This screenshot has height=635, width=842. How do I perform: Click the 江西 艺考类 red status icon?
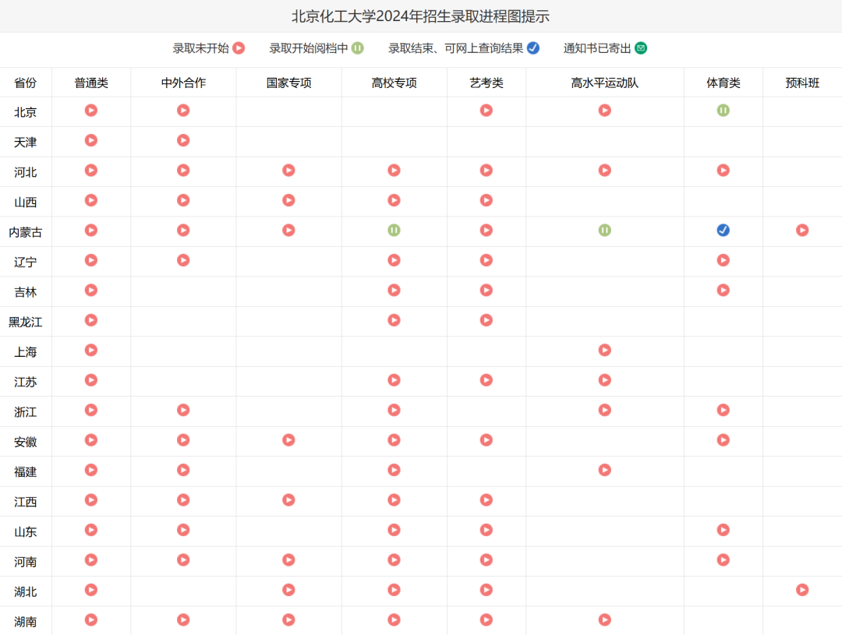tap(486, 500)
